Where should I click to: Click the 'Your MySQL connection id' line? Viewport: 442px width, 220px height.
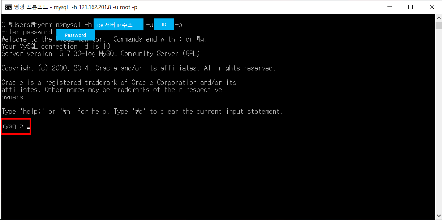point(56,46)
